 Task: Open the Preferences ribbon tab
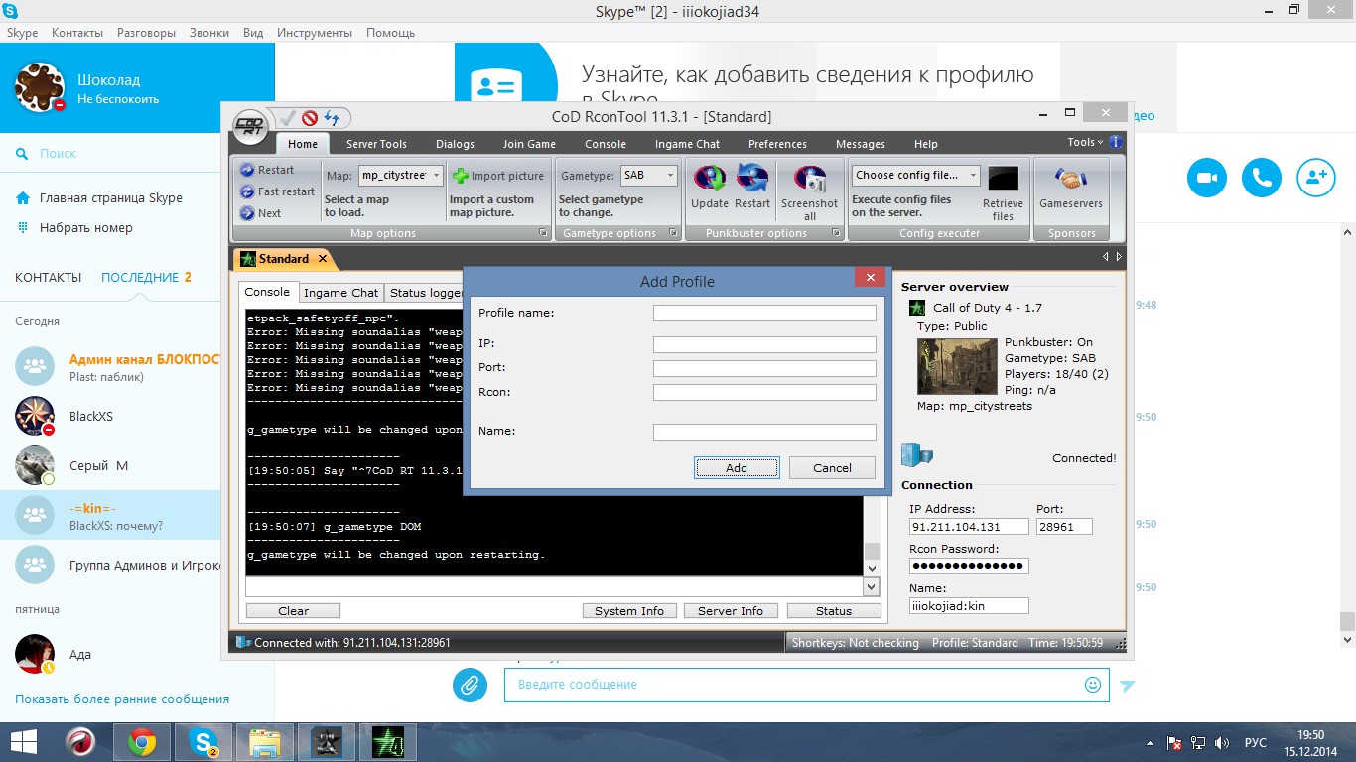point(777,144)
